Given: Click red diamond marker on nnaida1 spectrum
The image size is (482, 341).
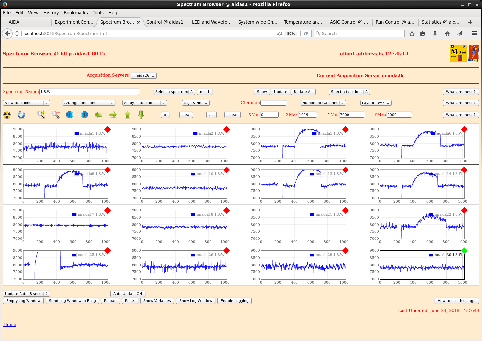Looking at the screenshot, I should point(108,129).
